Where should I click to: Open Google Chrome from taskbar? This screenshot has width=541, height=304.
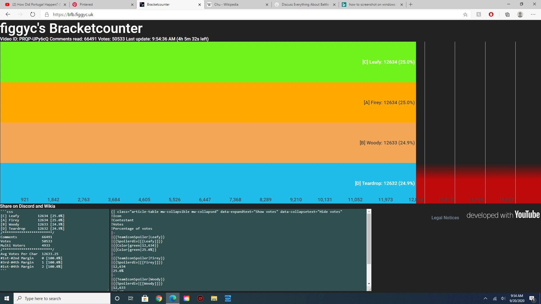point(159,298)
